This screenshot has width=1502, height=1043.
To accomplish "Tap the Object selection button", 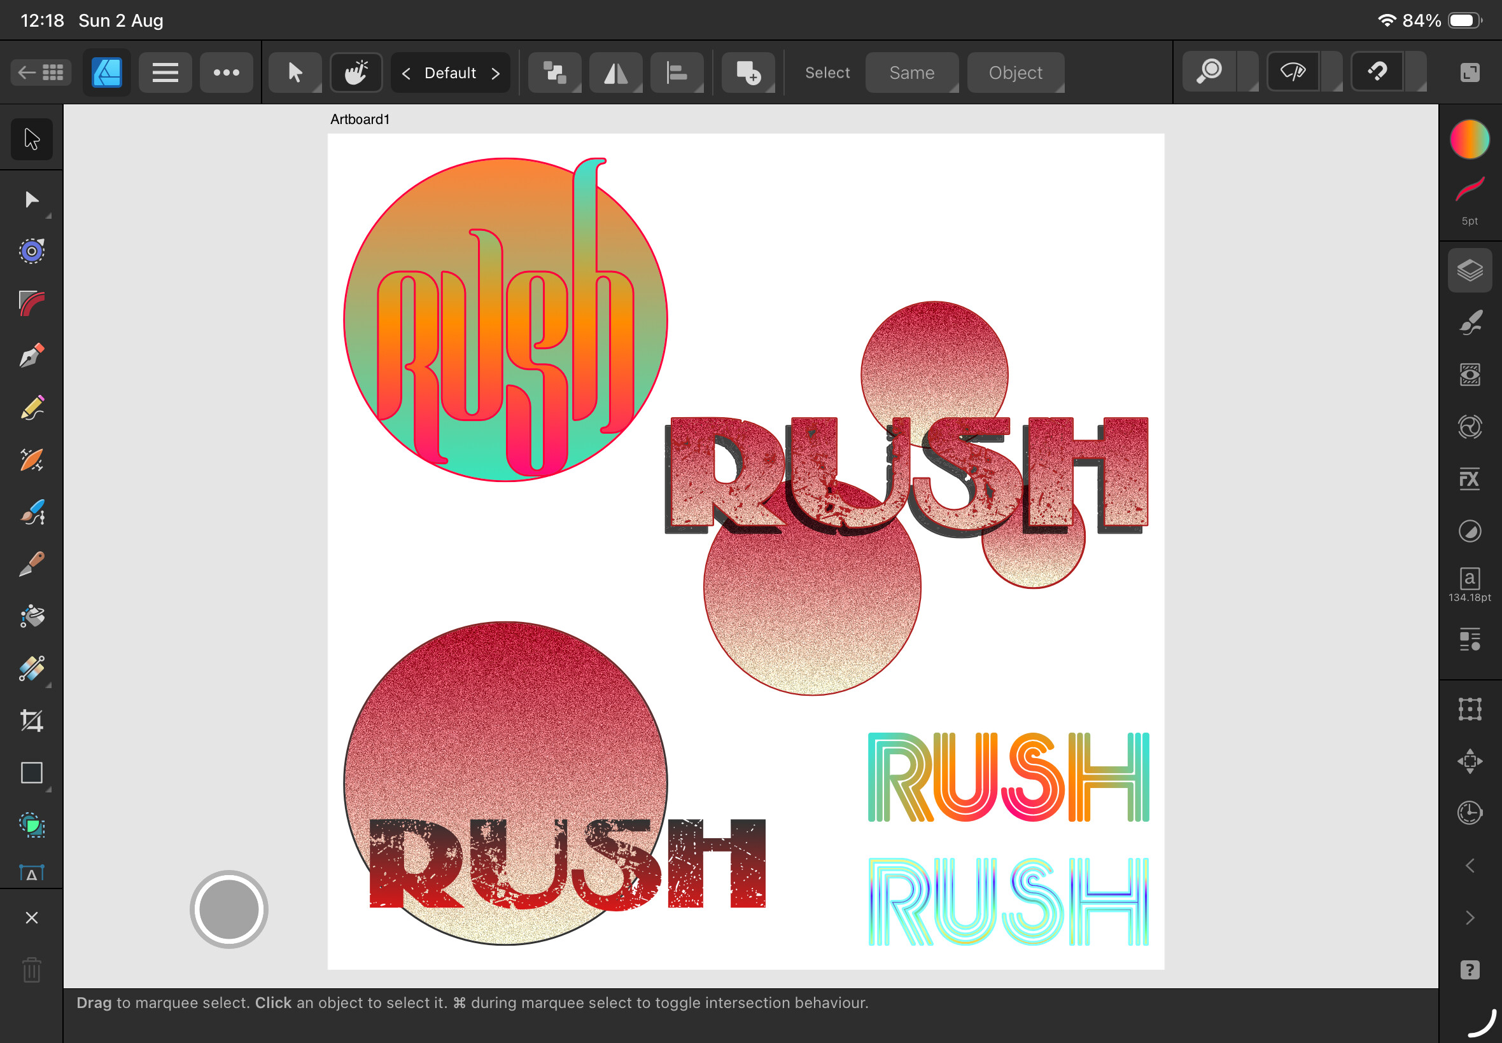I will [1016, 73].
